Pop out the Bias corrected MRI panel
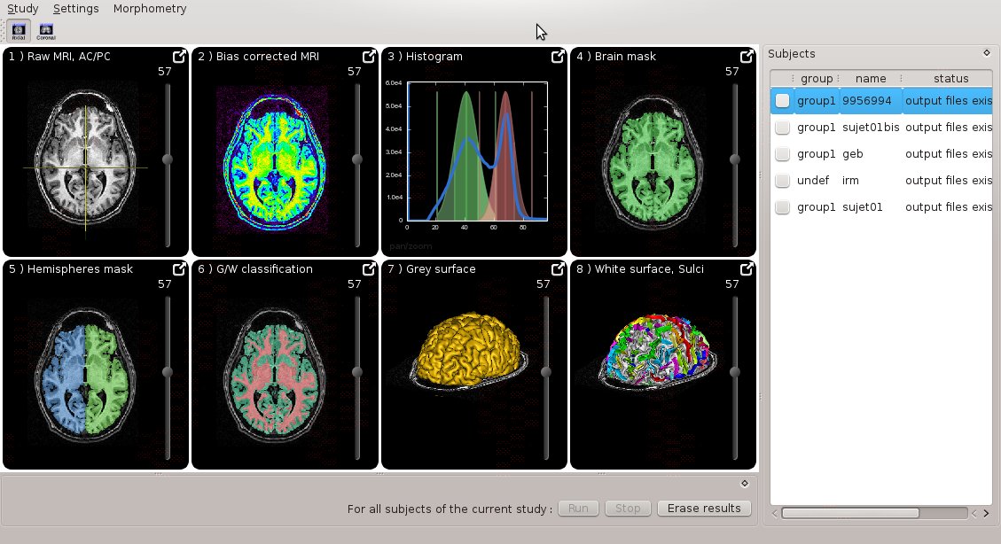The height and width of the screenshot is (544, 1001). click(369, 56)
